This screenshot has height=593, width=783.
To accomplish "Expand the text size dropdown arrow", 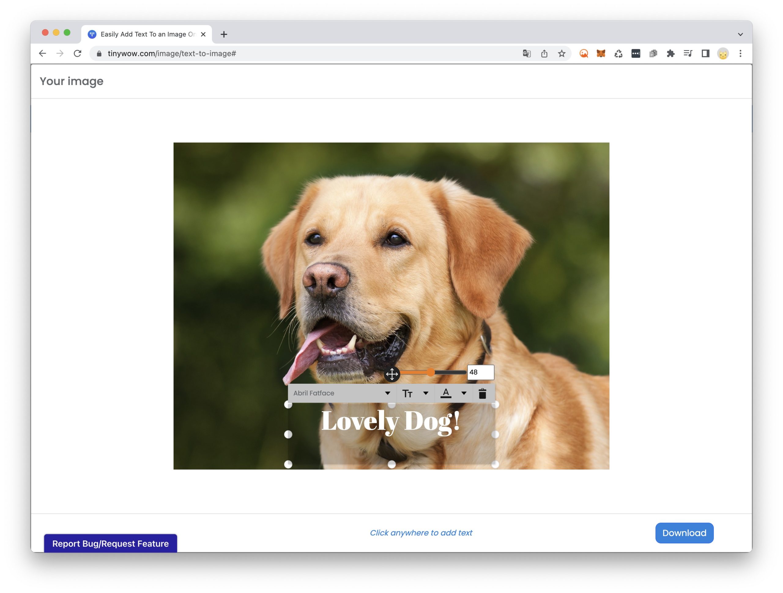I will coord(426,393).
